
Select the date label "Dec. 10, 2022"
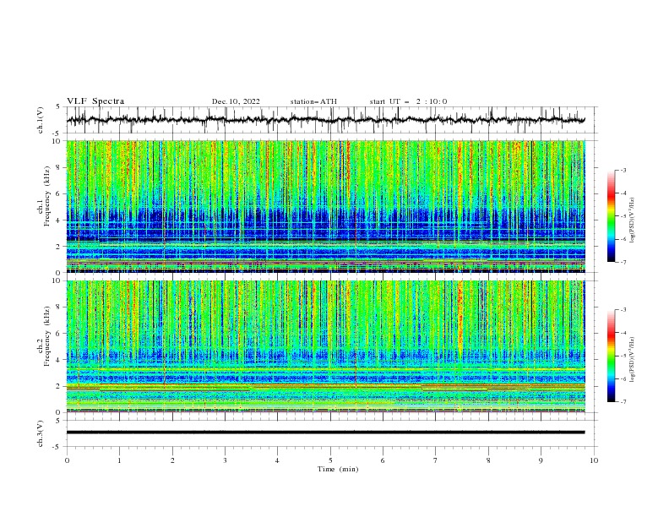(x=236, y=101)
